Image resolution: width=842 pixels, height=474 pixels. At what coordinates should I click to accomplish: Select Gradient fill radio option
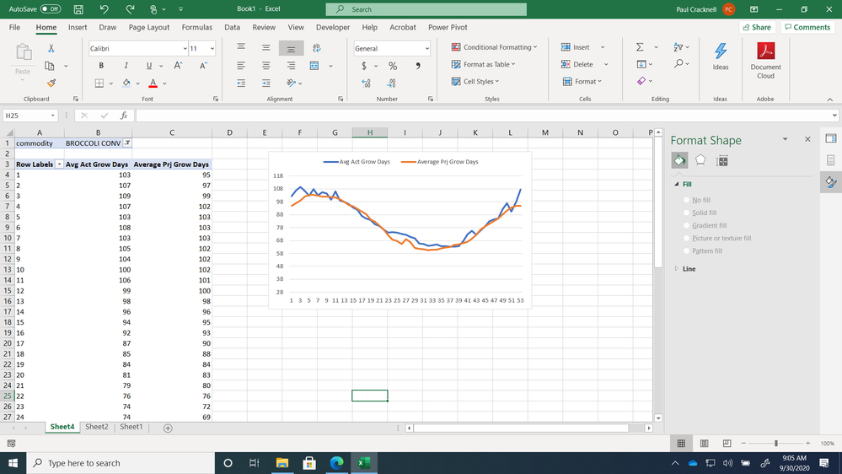click(686, 225)
